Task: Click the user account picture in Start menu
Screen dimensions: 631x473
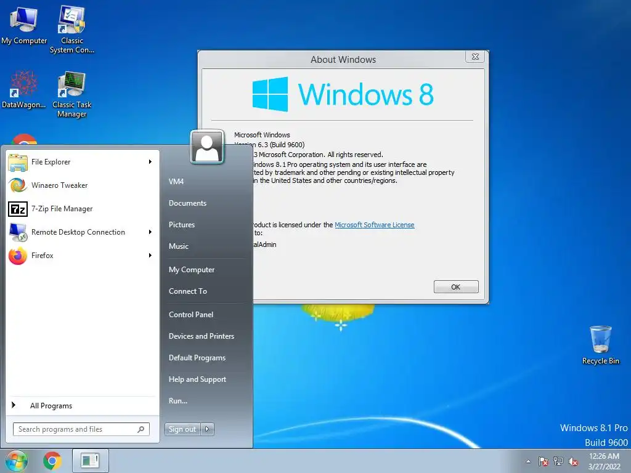Action: click(x=207, y=147)
